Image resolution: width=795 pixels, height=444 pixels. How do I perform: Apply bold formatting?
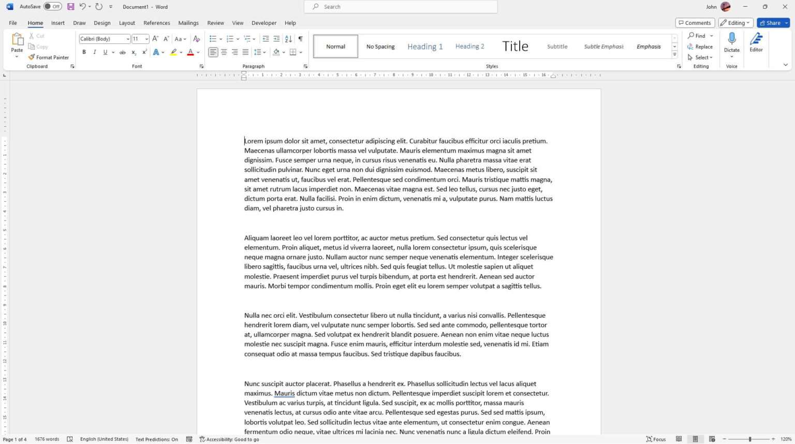pos(84,52)
